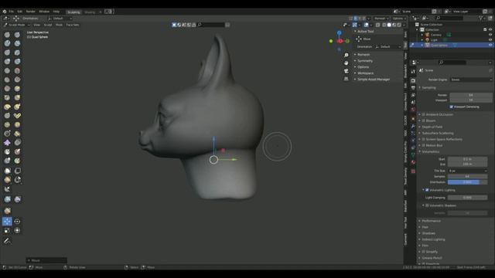Click the hand pan view gizmo
The image size is (495, 278).
[346, 63]
